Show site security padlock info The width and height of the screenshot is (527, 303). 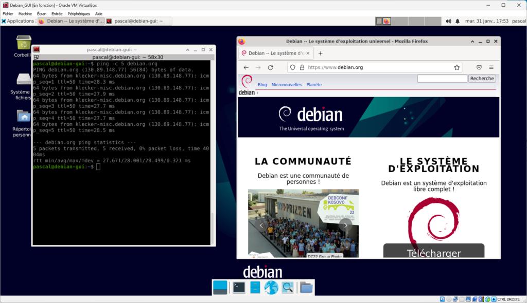[302, 67]
